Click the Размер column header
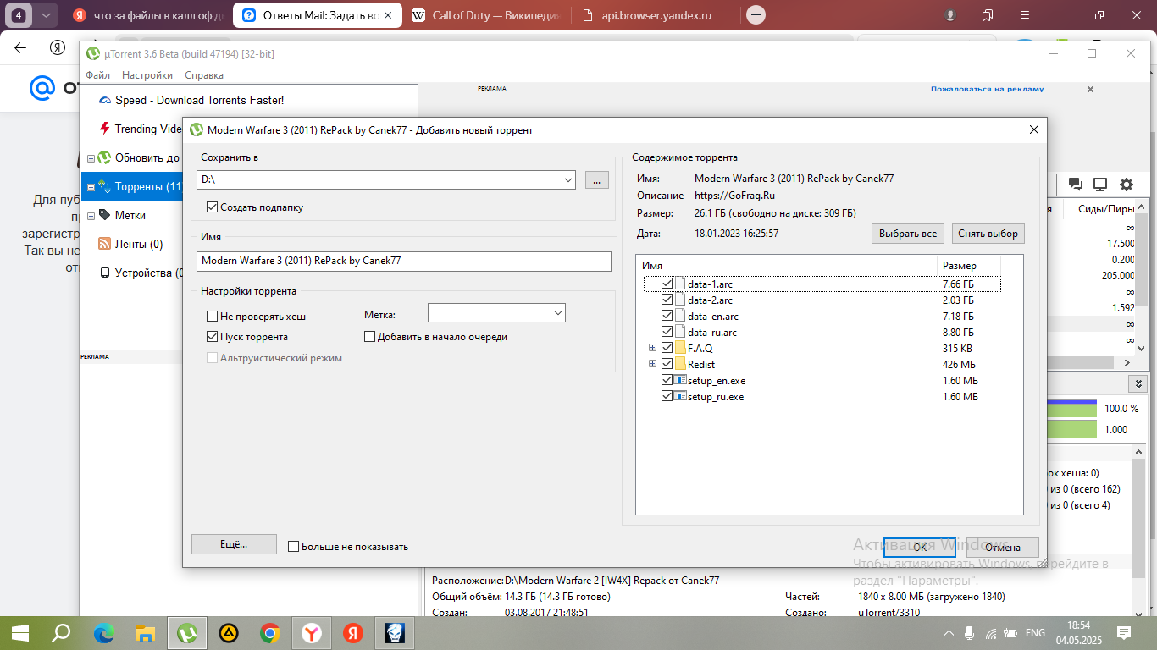The image size is (1157, 650). (x=969, y=266)
